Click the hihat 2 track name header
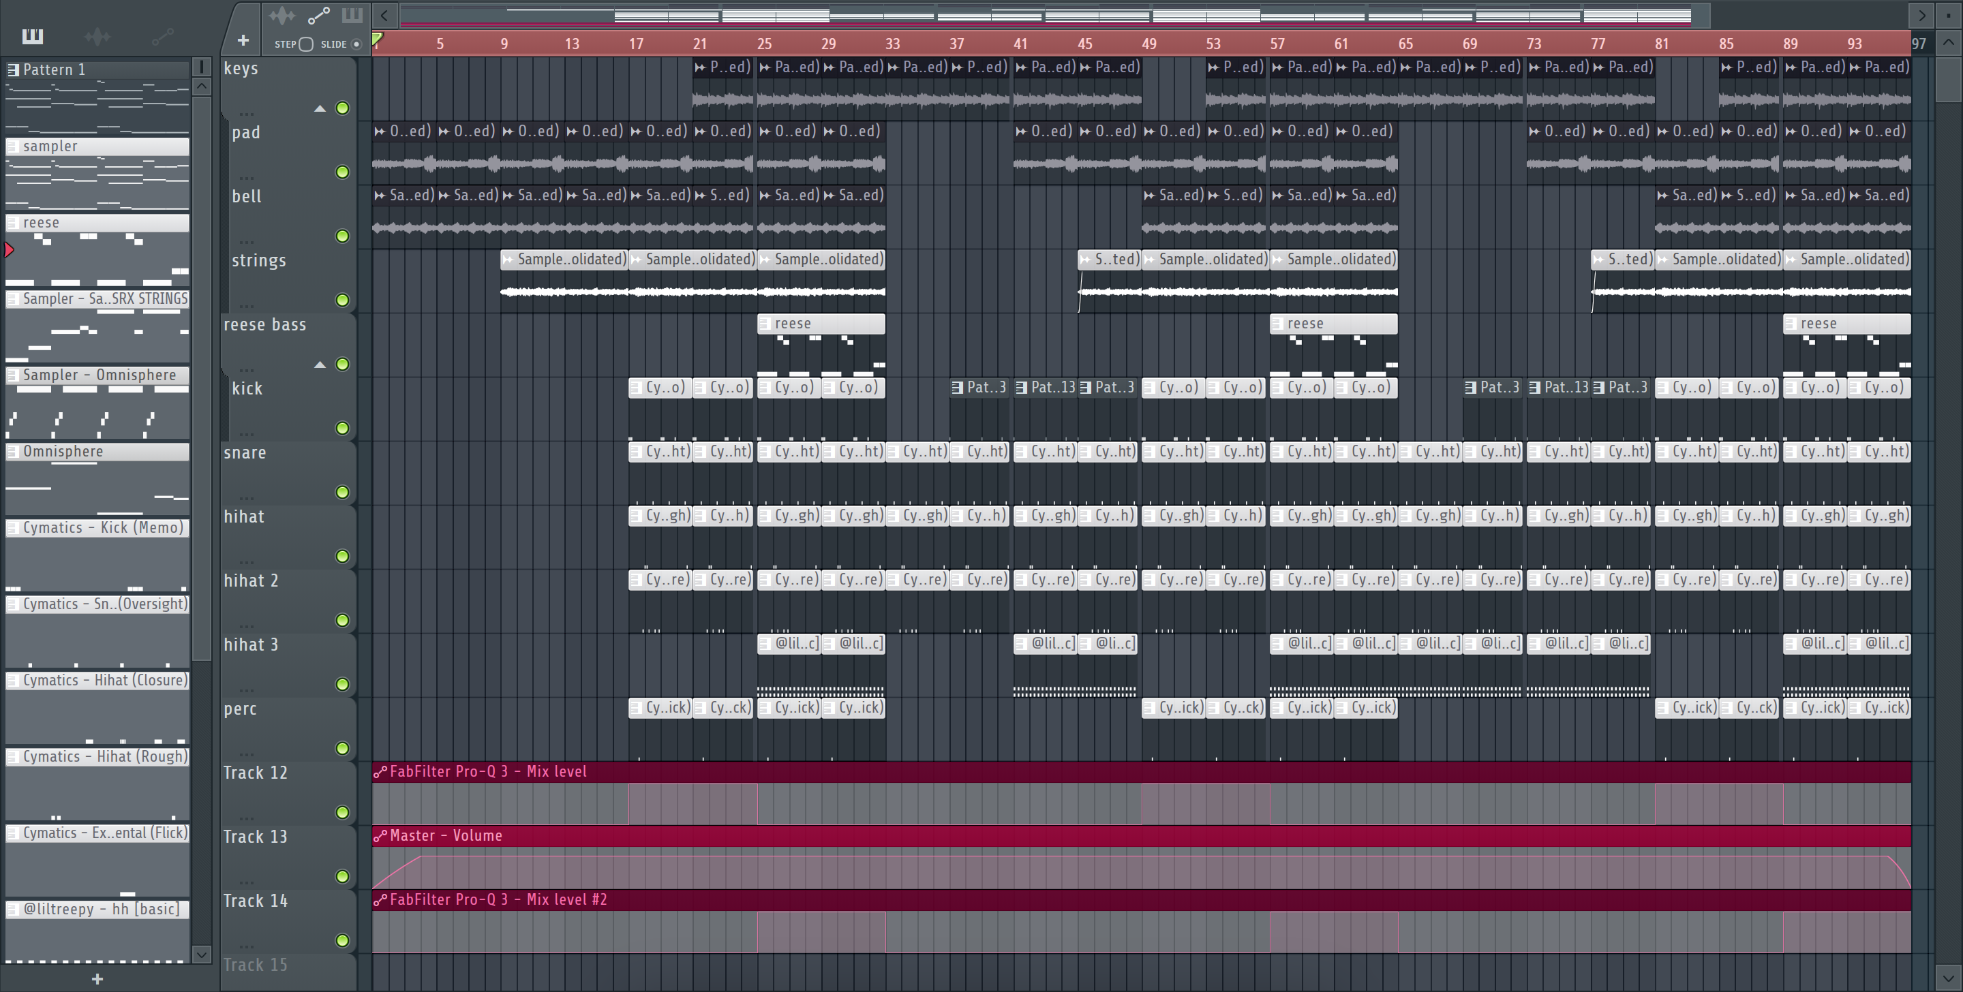The height and width of the screenshot is (992, 1963). [251, 580]
